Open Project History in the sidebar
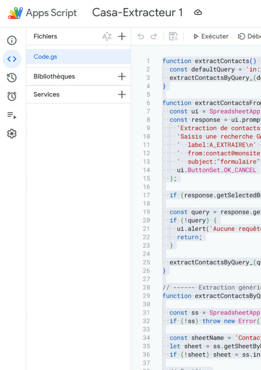The image size is (261, 370). click(12, 78)
